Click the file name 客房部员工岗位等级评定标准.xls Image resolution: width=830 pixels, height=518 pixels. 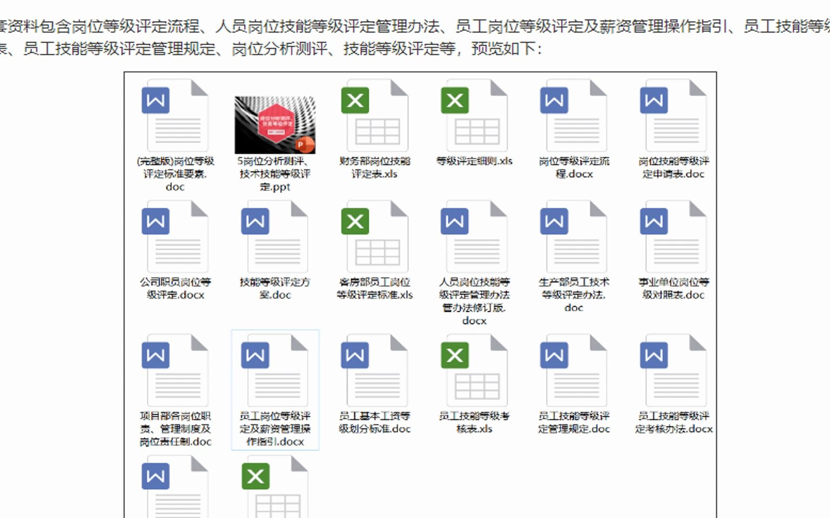click(x=375, y=288)
